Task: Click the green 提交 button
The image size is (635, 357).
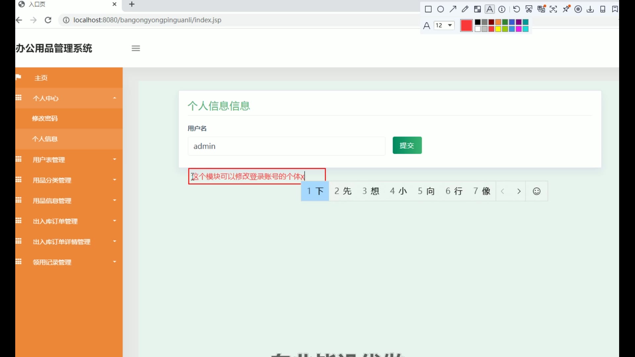Action: (x=407, y=145)
